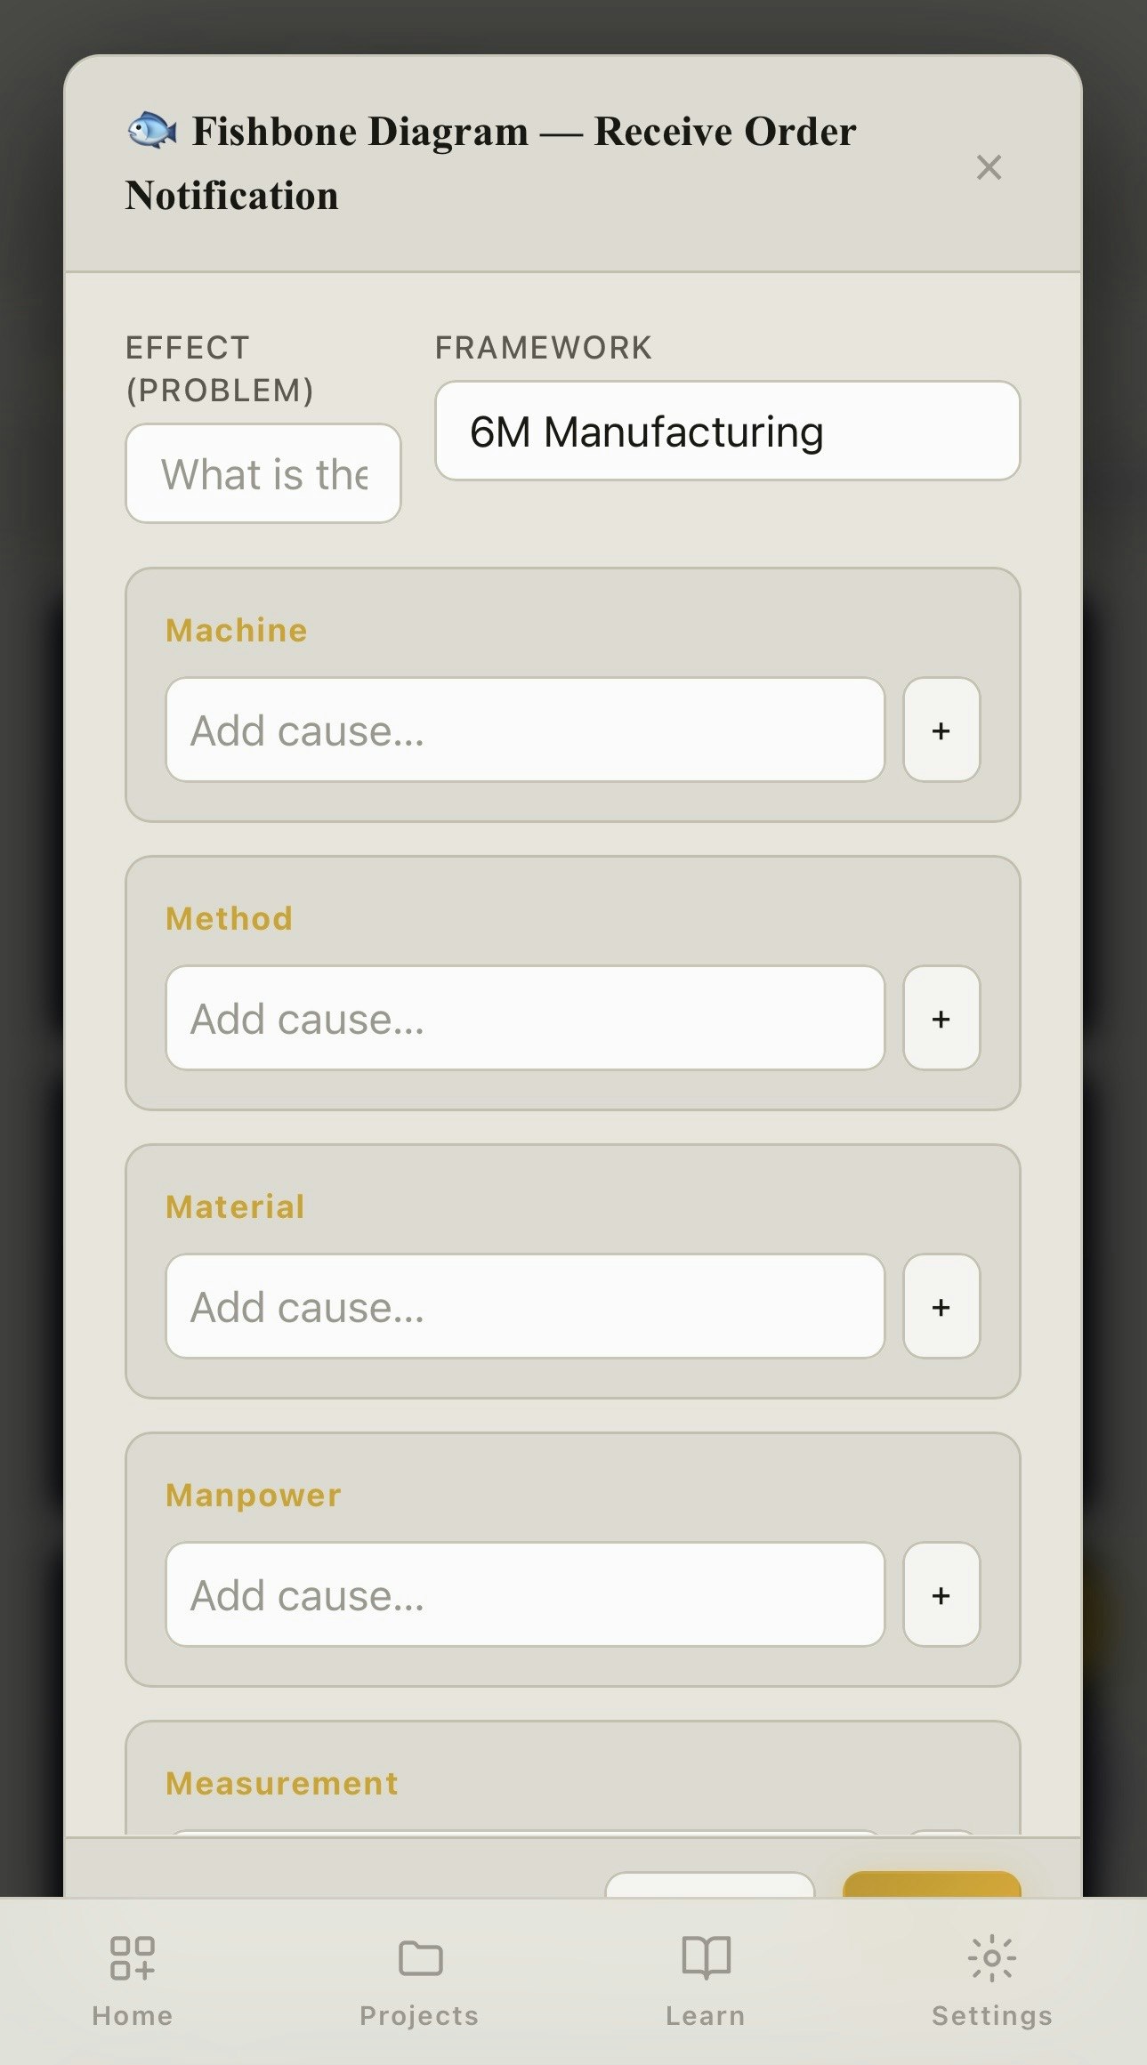Viewport: 1147px width, 2065px height.
Task: Click the Measurement section heading
Action: [281, 1783]
